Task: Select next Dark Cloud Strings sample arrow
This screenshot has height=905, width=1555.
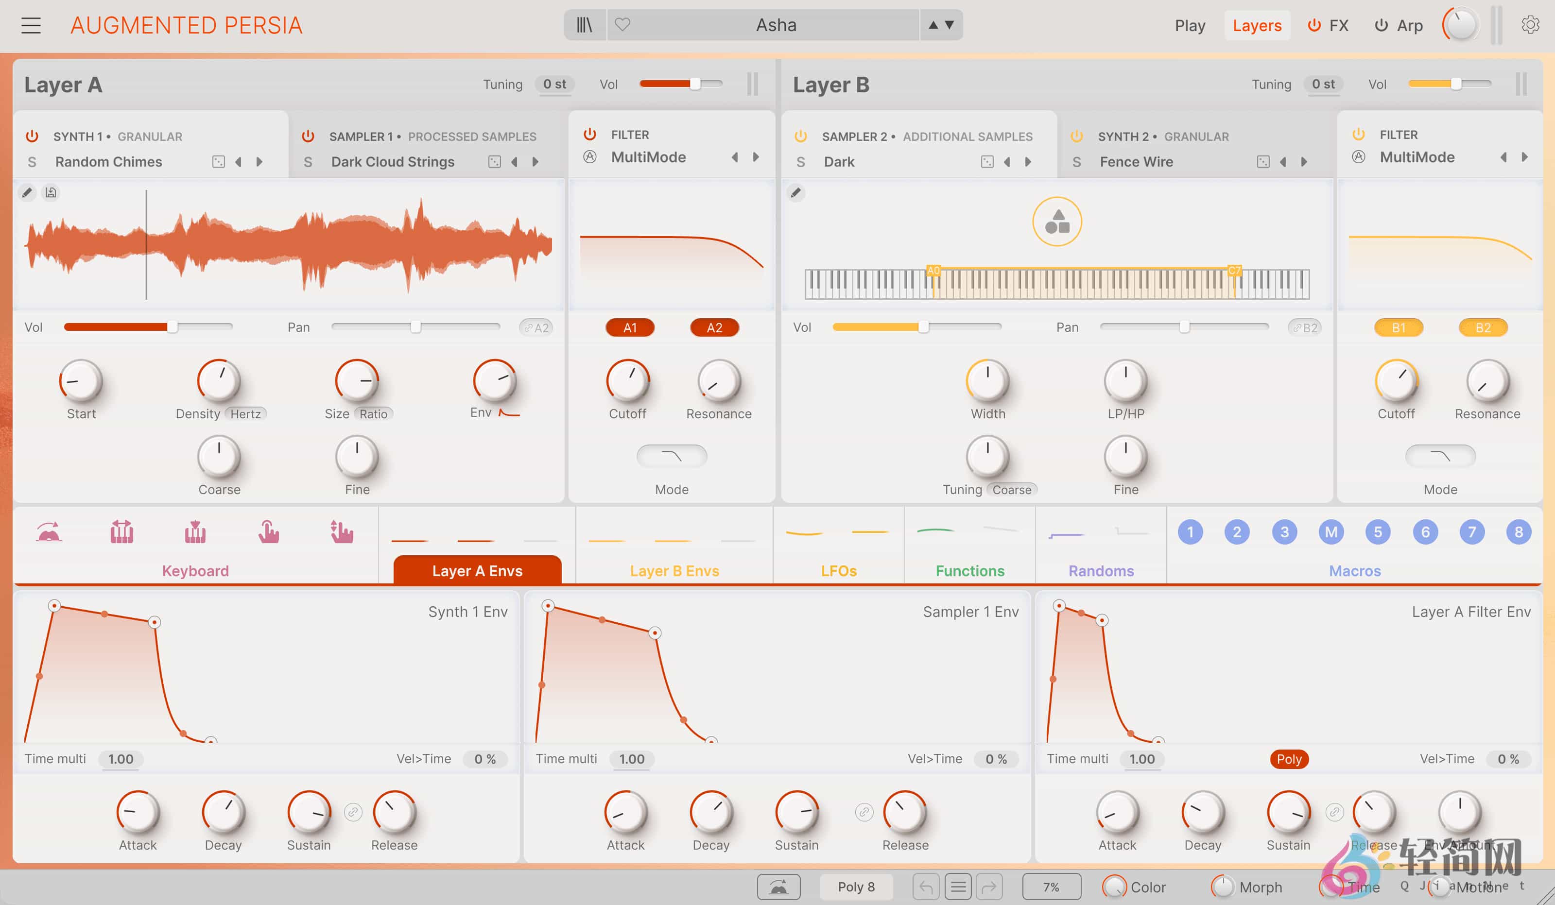Action: click(536, 162)
